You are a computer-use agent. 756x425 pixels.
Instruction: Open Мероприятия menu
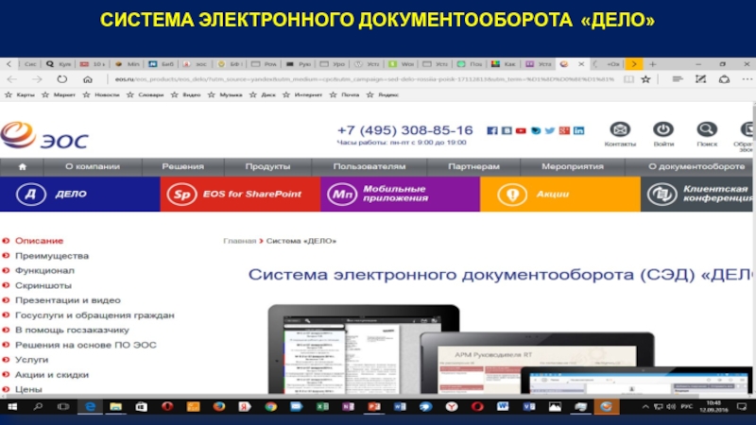point(573,167)
